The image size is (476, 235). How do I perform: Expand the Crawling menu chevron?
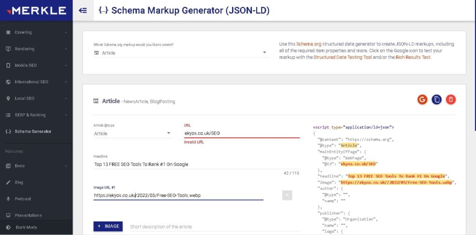pyautogui.click(x=66, y=33)
